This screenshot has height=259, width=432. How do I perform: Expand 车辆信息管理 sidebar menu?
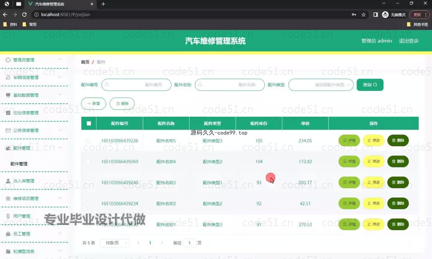click(x=34, y=77)
